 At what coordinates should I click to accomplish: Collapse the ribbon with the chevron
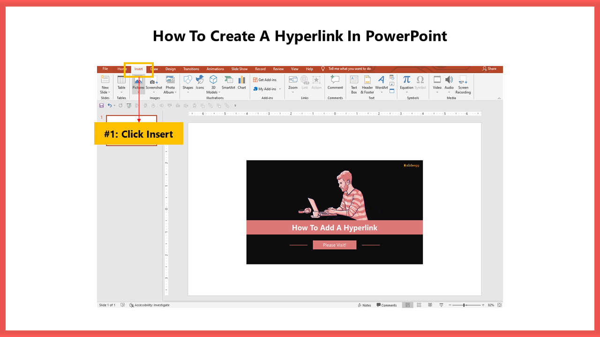pyautogui.click(x=499, y=98)
